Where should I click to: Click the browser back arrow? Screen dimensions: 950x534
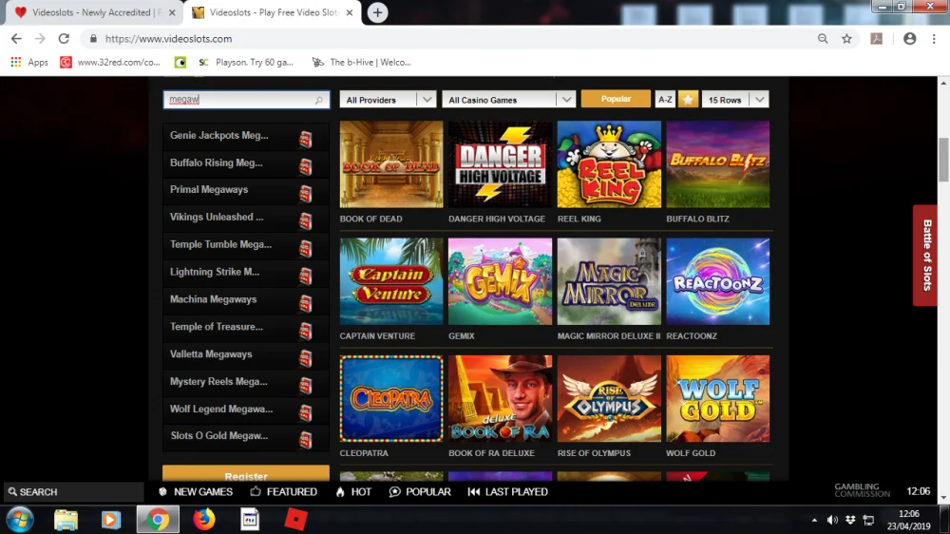(x=16, y=39)
